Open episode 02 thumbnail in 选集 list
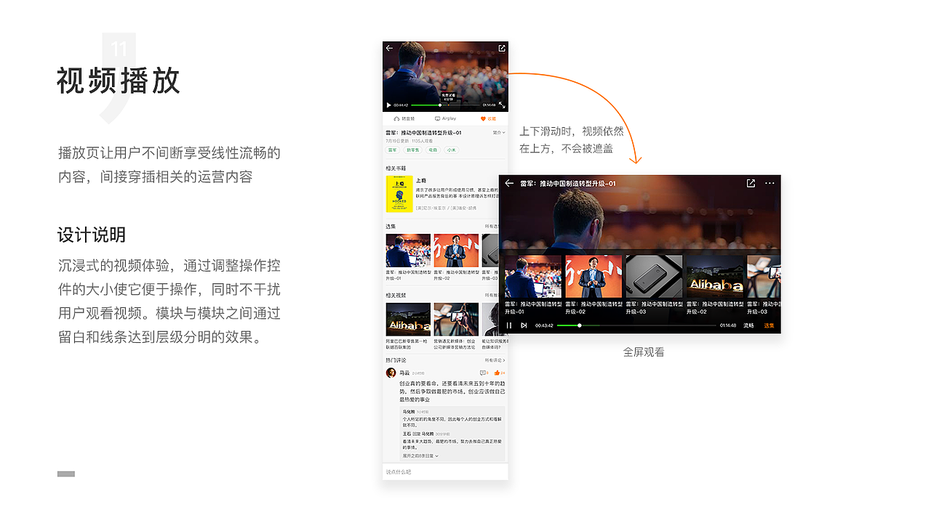Screen dimensions: 931x523 tap(456, 251)
